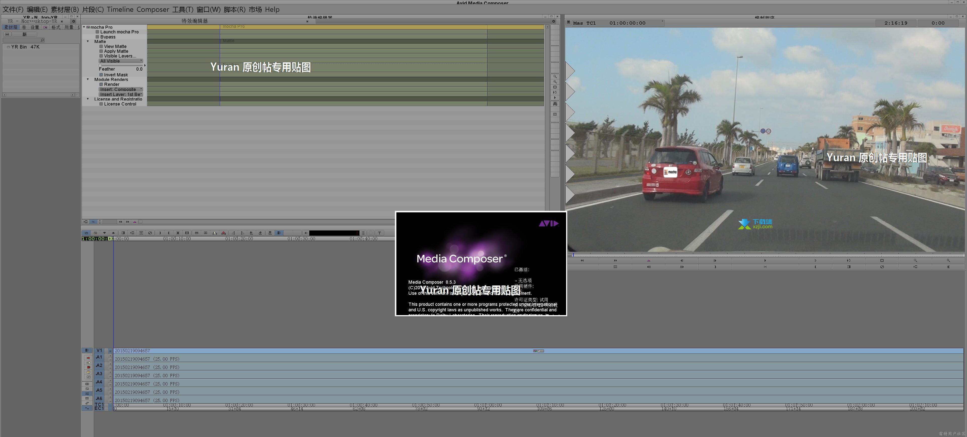
Task: Switch to the 格式 tab in project window
Action: (56, 27)
